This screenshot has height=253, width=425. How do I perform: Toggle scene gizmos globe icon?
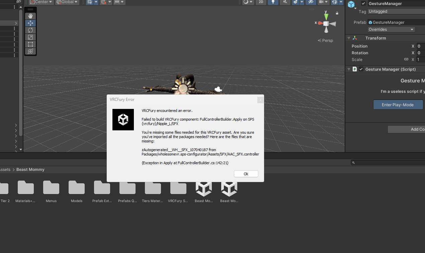pos(334,2)
